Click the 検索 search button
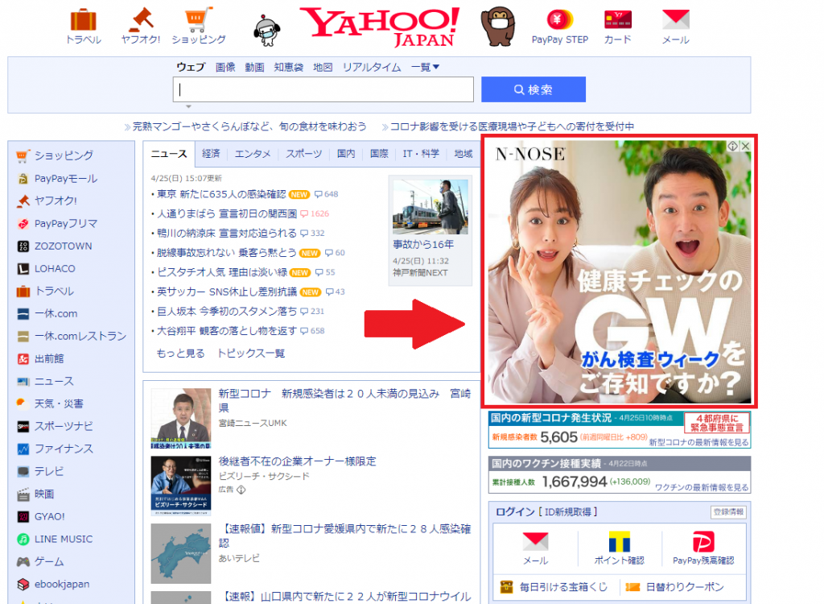Viewport: 824px width, 604px height. point(534,89)
